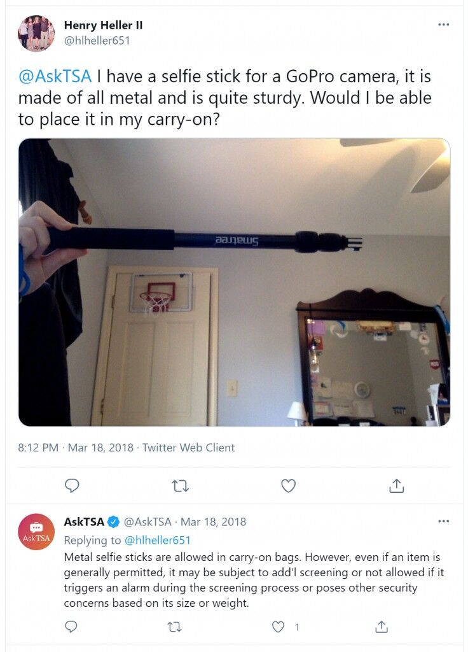Like Henry Heller's selfie stick tweet

coord(288,485)
